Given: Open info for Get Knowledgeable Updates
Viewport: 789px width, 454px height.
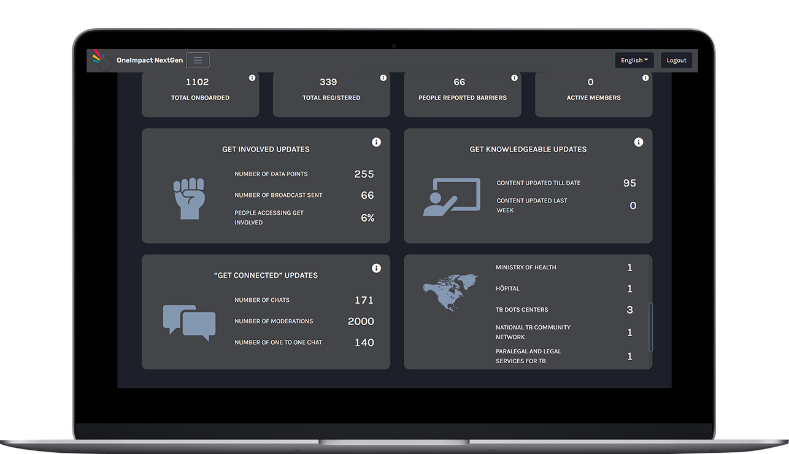Looking at the screenshot, I should (639, 142).
